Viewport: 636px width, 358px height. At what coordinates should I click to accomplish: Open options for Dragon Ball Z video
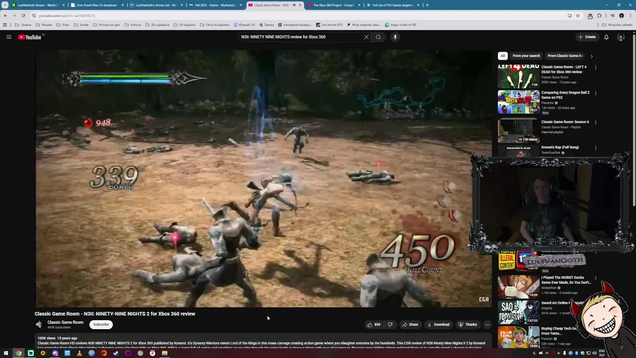point(595,93)
